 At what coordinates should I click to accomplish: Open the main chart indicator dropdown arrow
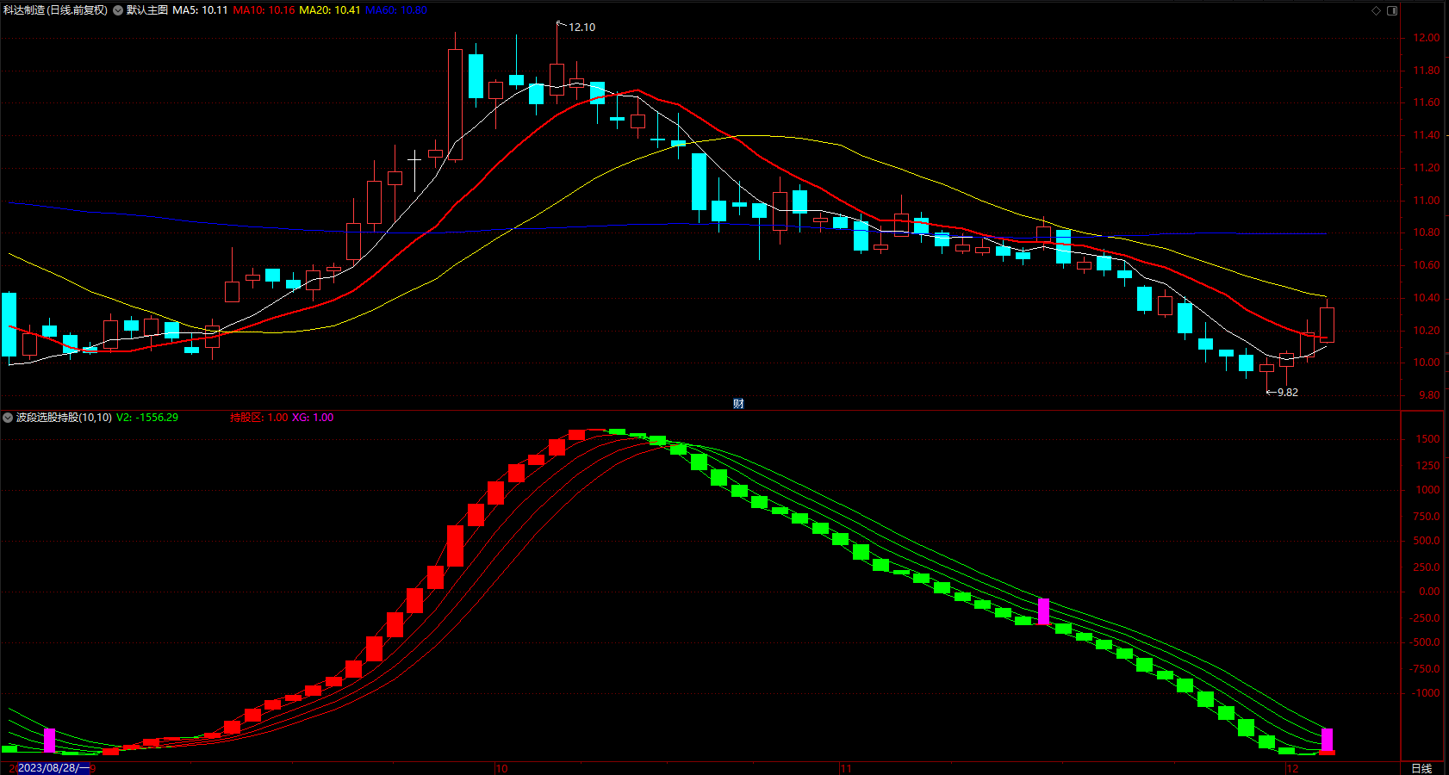point(118,10)
